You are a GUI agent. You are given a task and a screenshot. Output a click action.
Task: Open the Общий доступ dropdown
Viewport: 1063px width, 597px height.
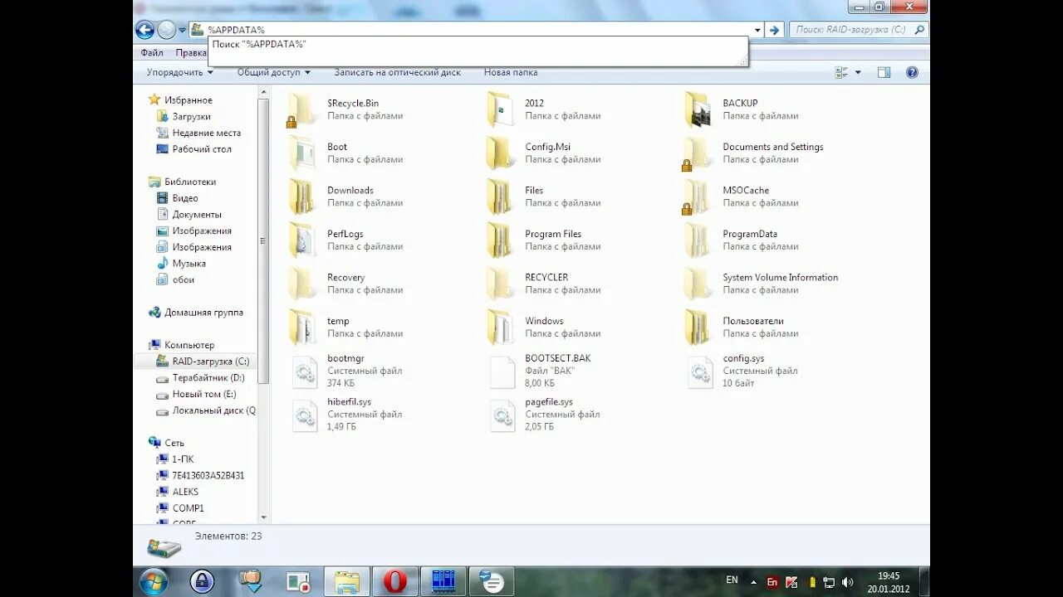(274, 72)
